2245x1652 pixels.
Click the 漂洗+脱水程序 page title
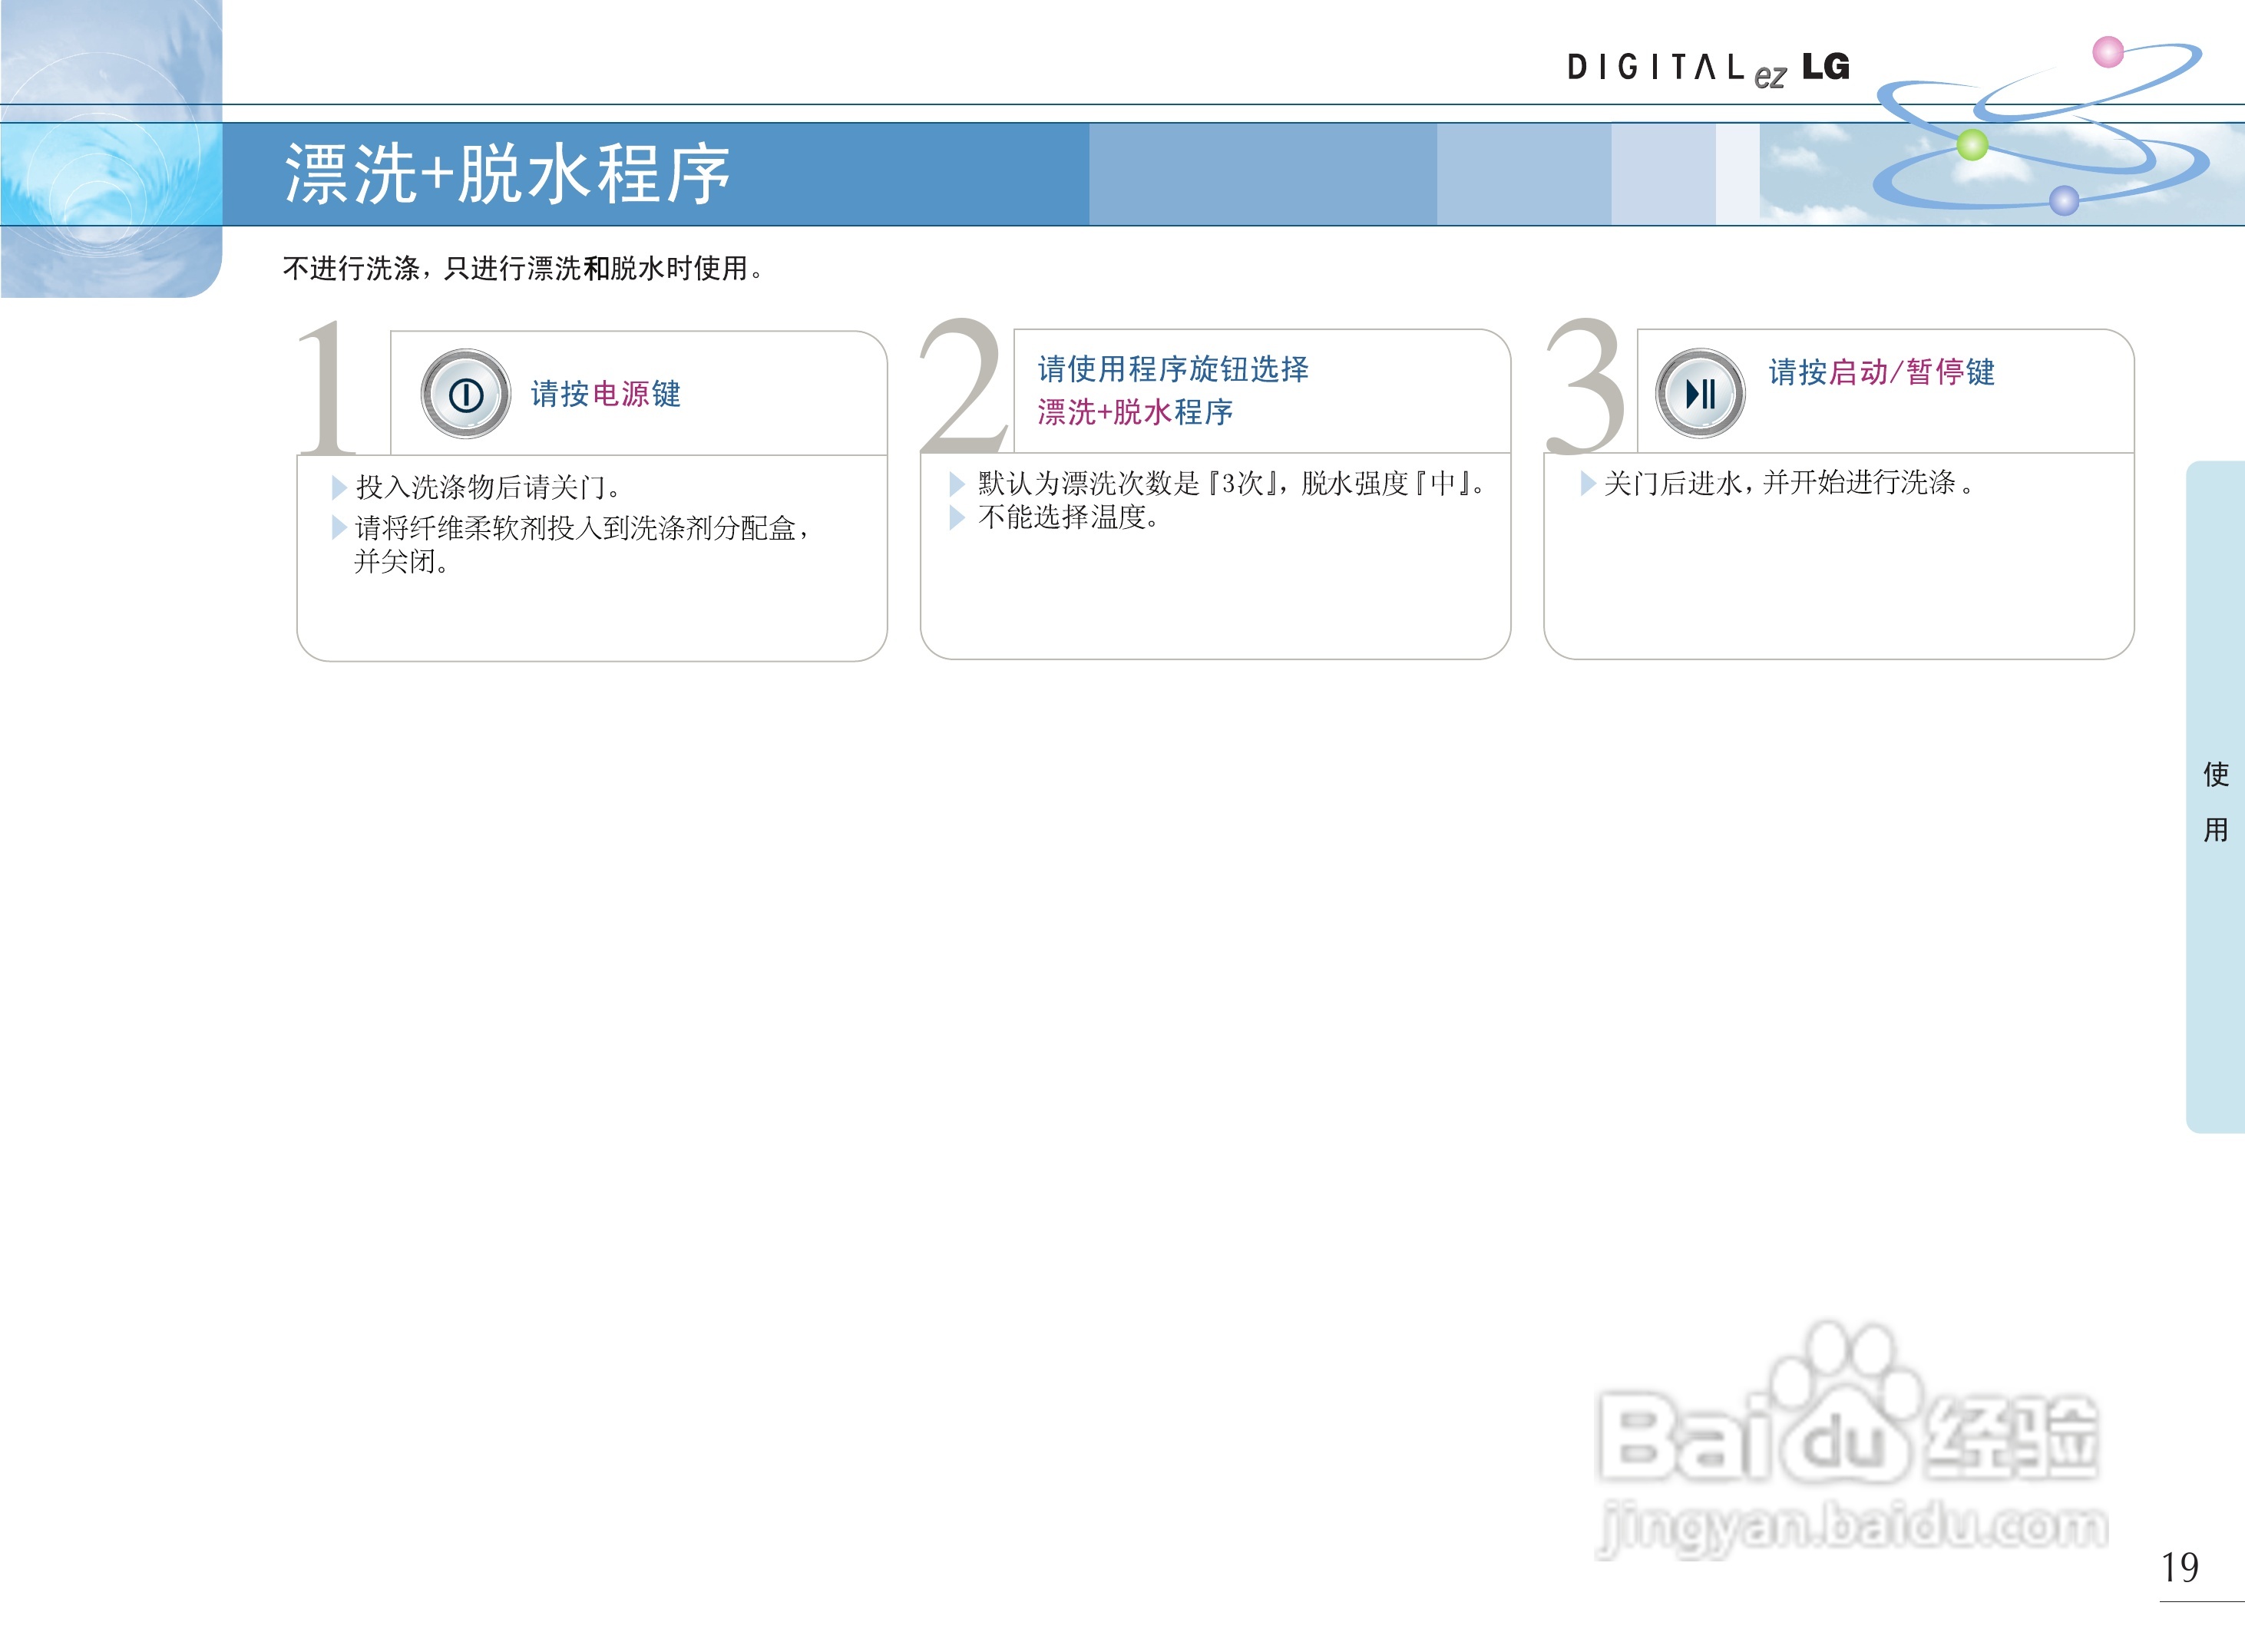[x=508, y=174]
